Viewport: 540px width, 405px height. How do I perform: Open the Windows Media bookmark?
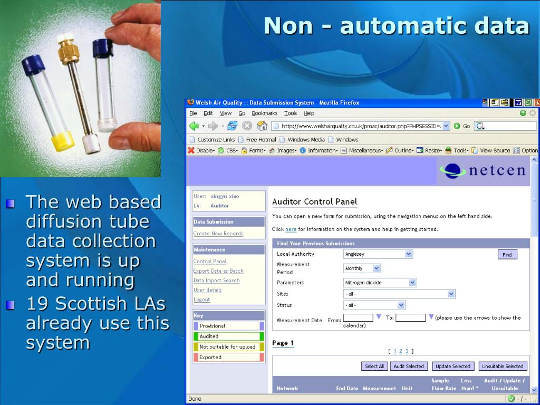point(302,139)
